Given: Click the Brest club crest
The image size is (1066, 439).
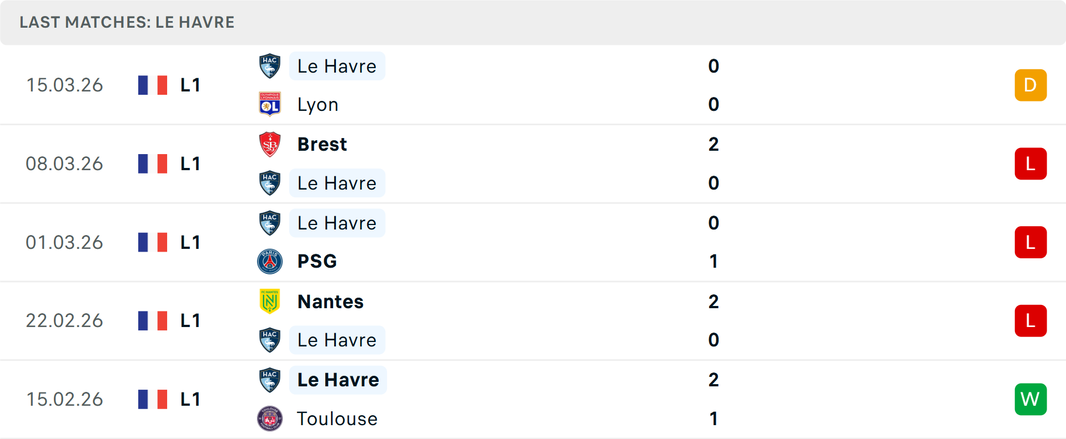Looking at the screenshot, I should 269,145.
